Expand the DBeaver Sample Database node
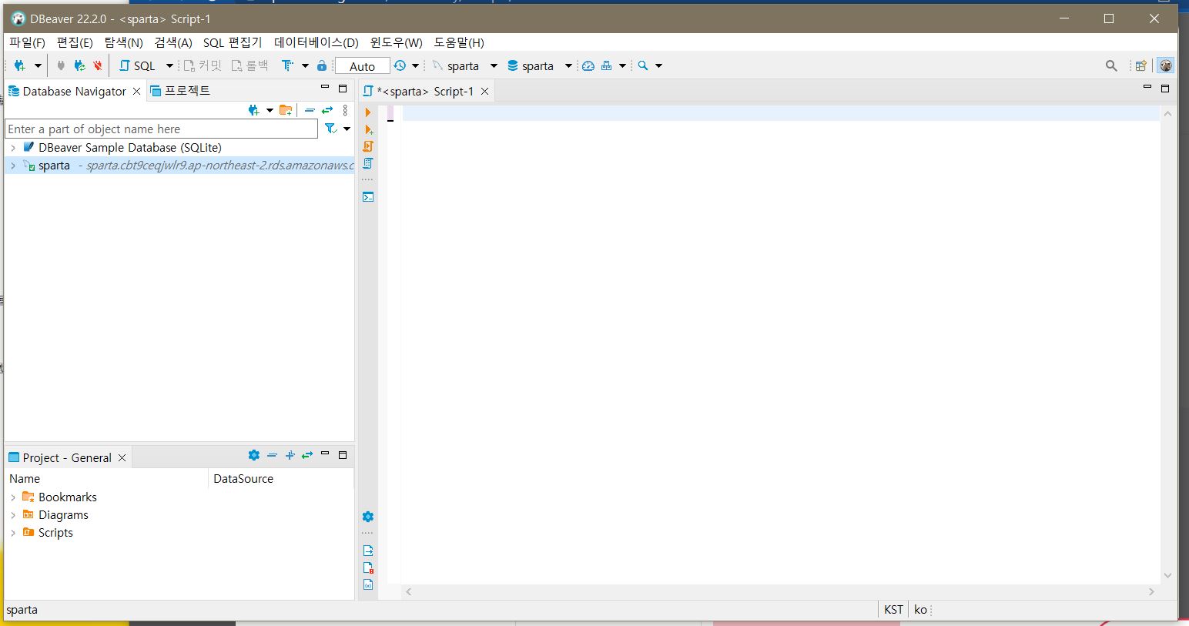 coord(13,148)
